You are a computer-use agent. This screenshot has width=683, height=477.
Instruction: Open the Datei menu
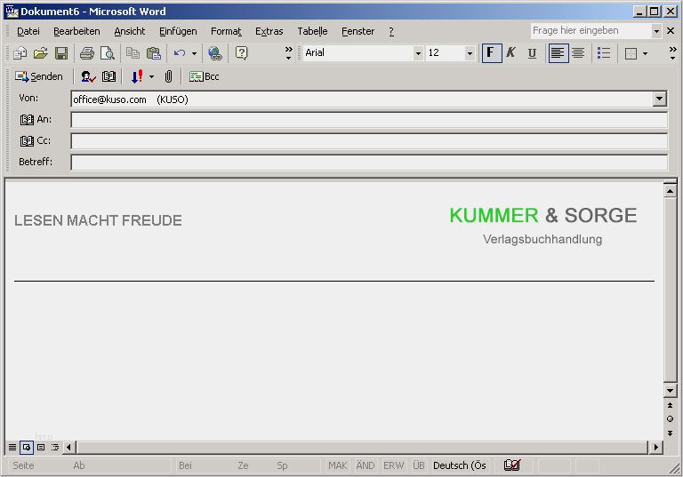(x=28, y=31)
